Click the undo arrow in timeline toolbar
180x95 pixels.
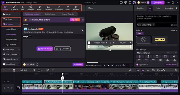click(4, 70)
